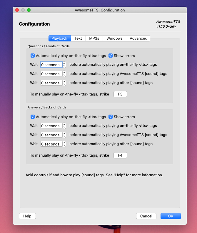Select the AwesomeTTS v1.13.0-dev version text
Image resolution: width=197 pixels, height=233 pixels.
pyautogui.click(x=168, y=24)
